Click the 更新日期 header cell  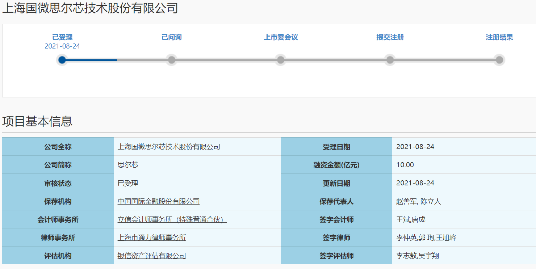(x=336, y=183)
